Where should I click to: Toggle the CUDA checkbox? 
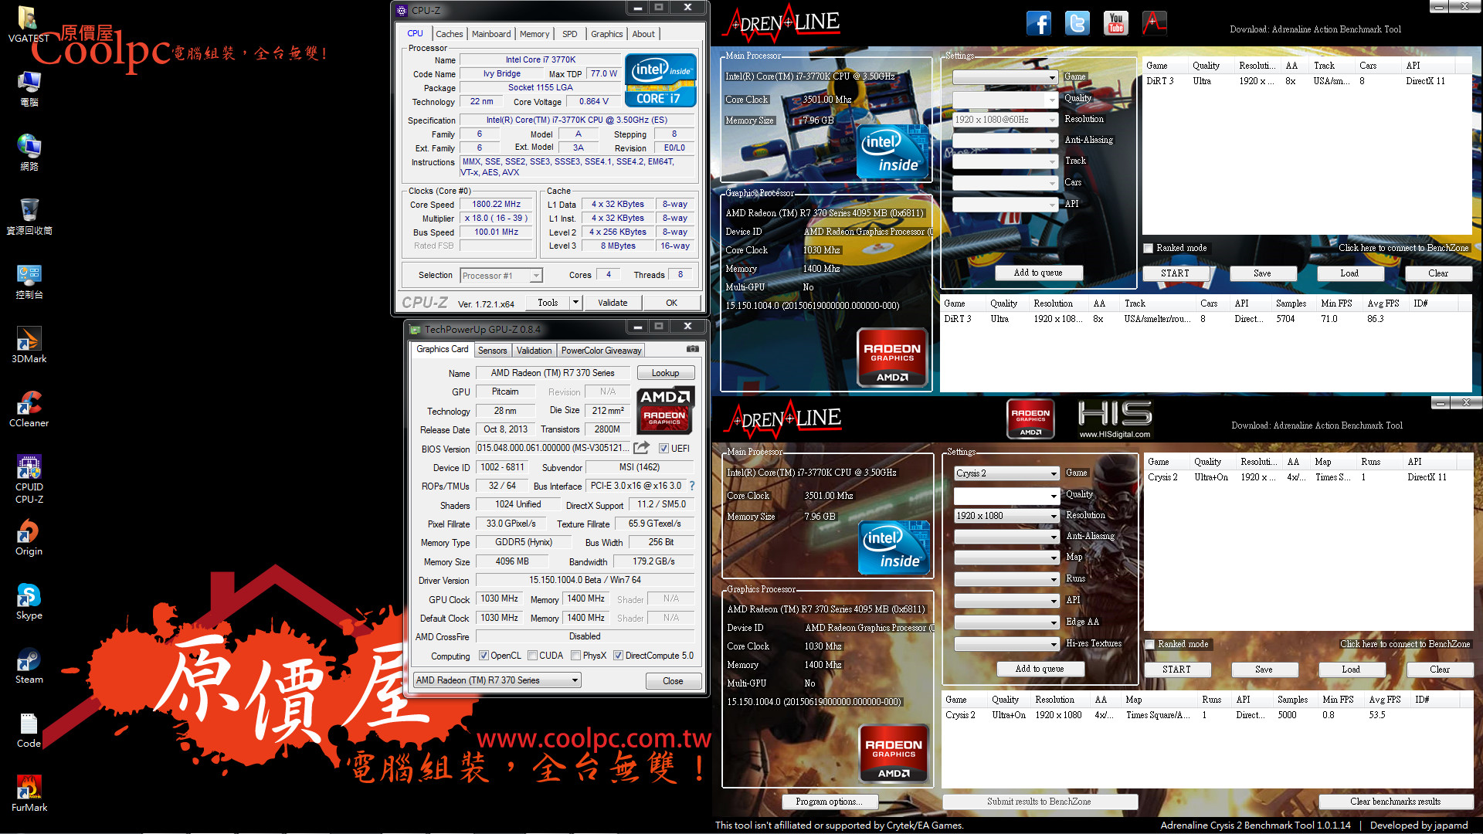[532, 656]
